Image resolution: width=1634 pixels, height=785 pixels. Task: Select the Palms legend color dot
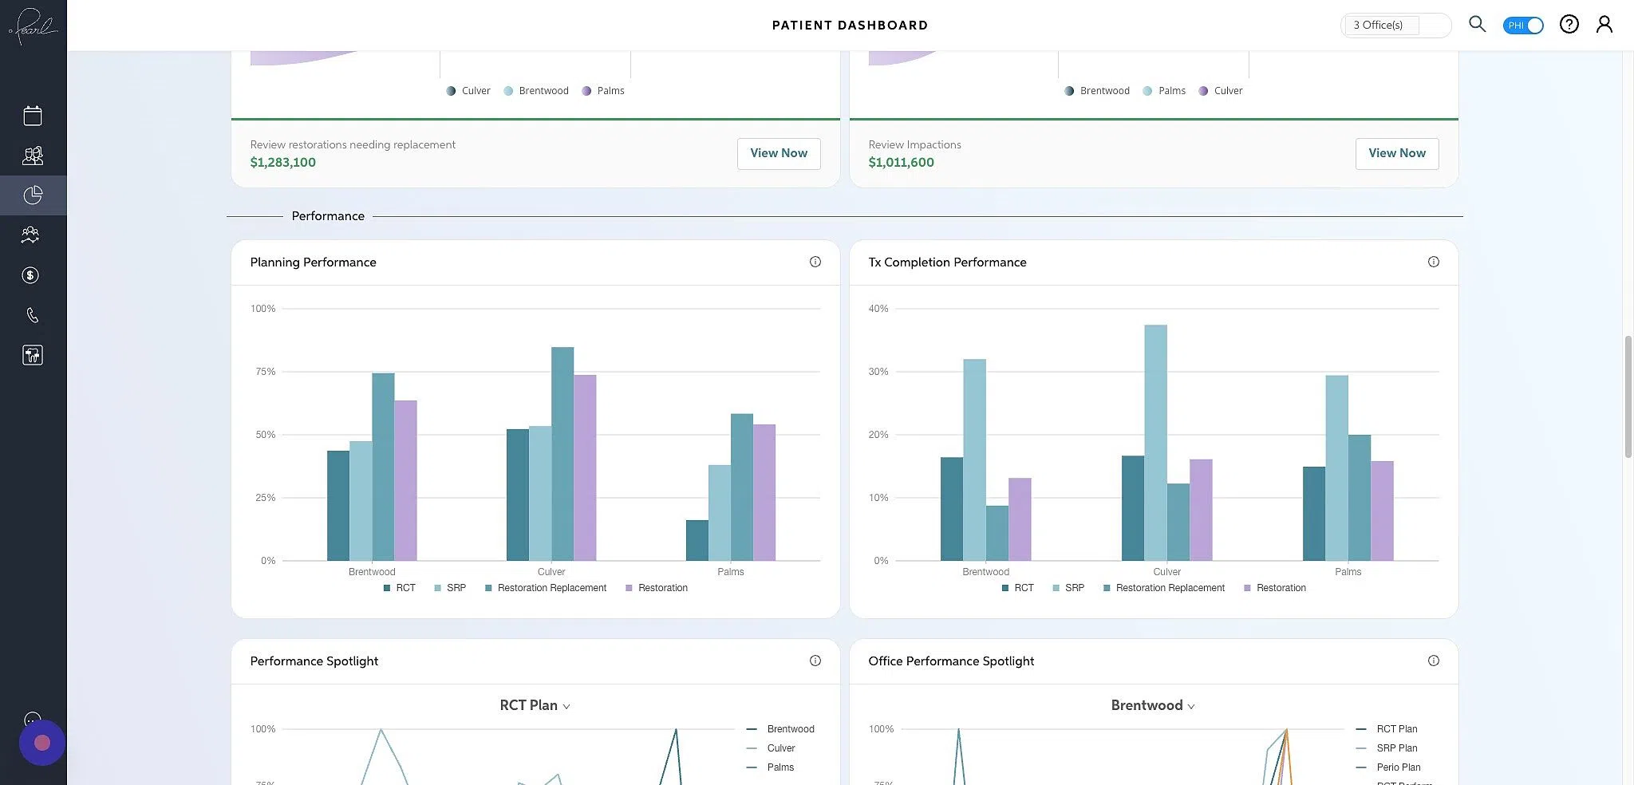(x=587, y=90)
